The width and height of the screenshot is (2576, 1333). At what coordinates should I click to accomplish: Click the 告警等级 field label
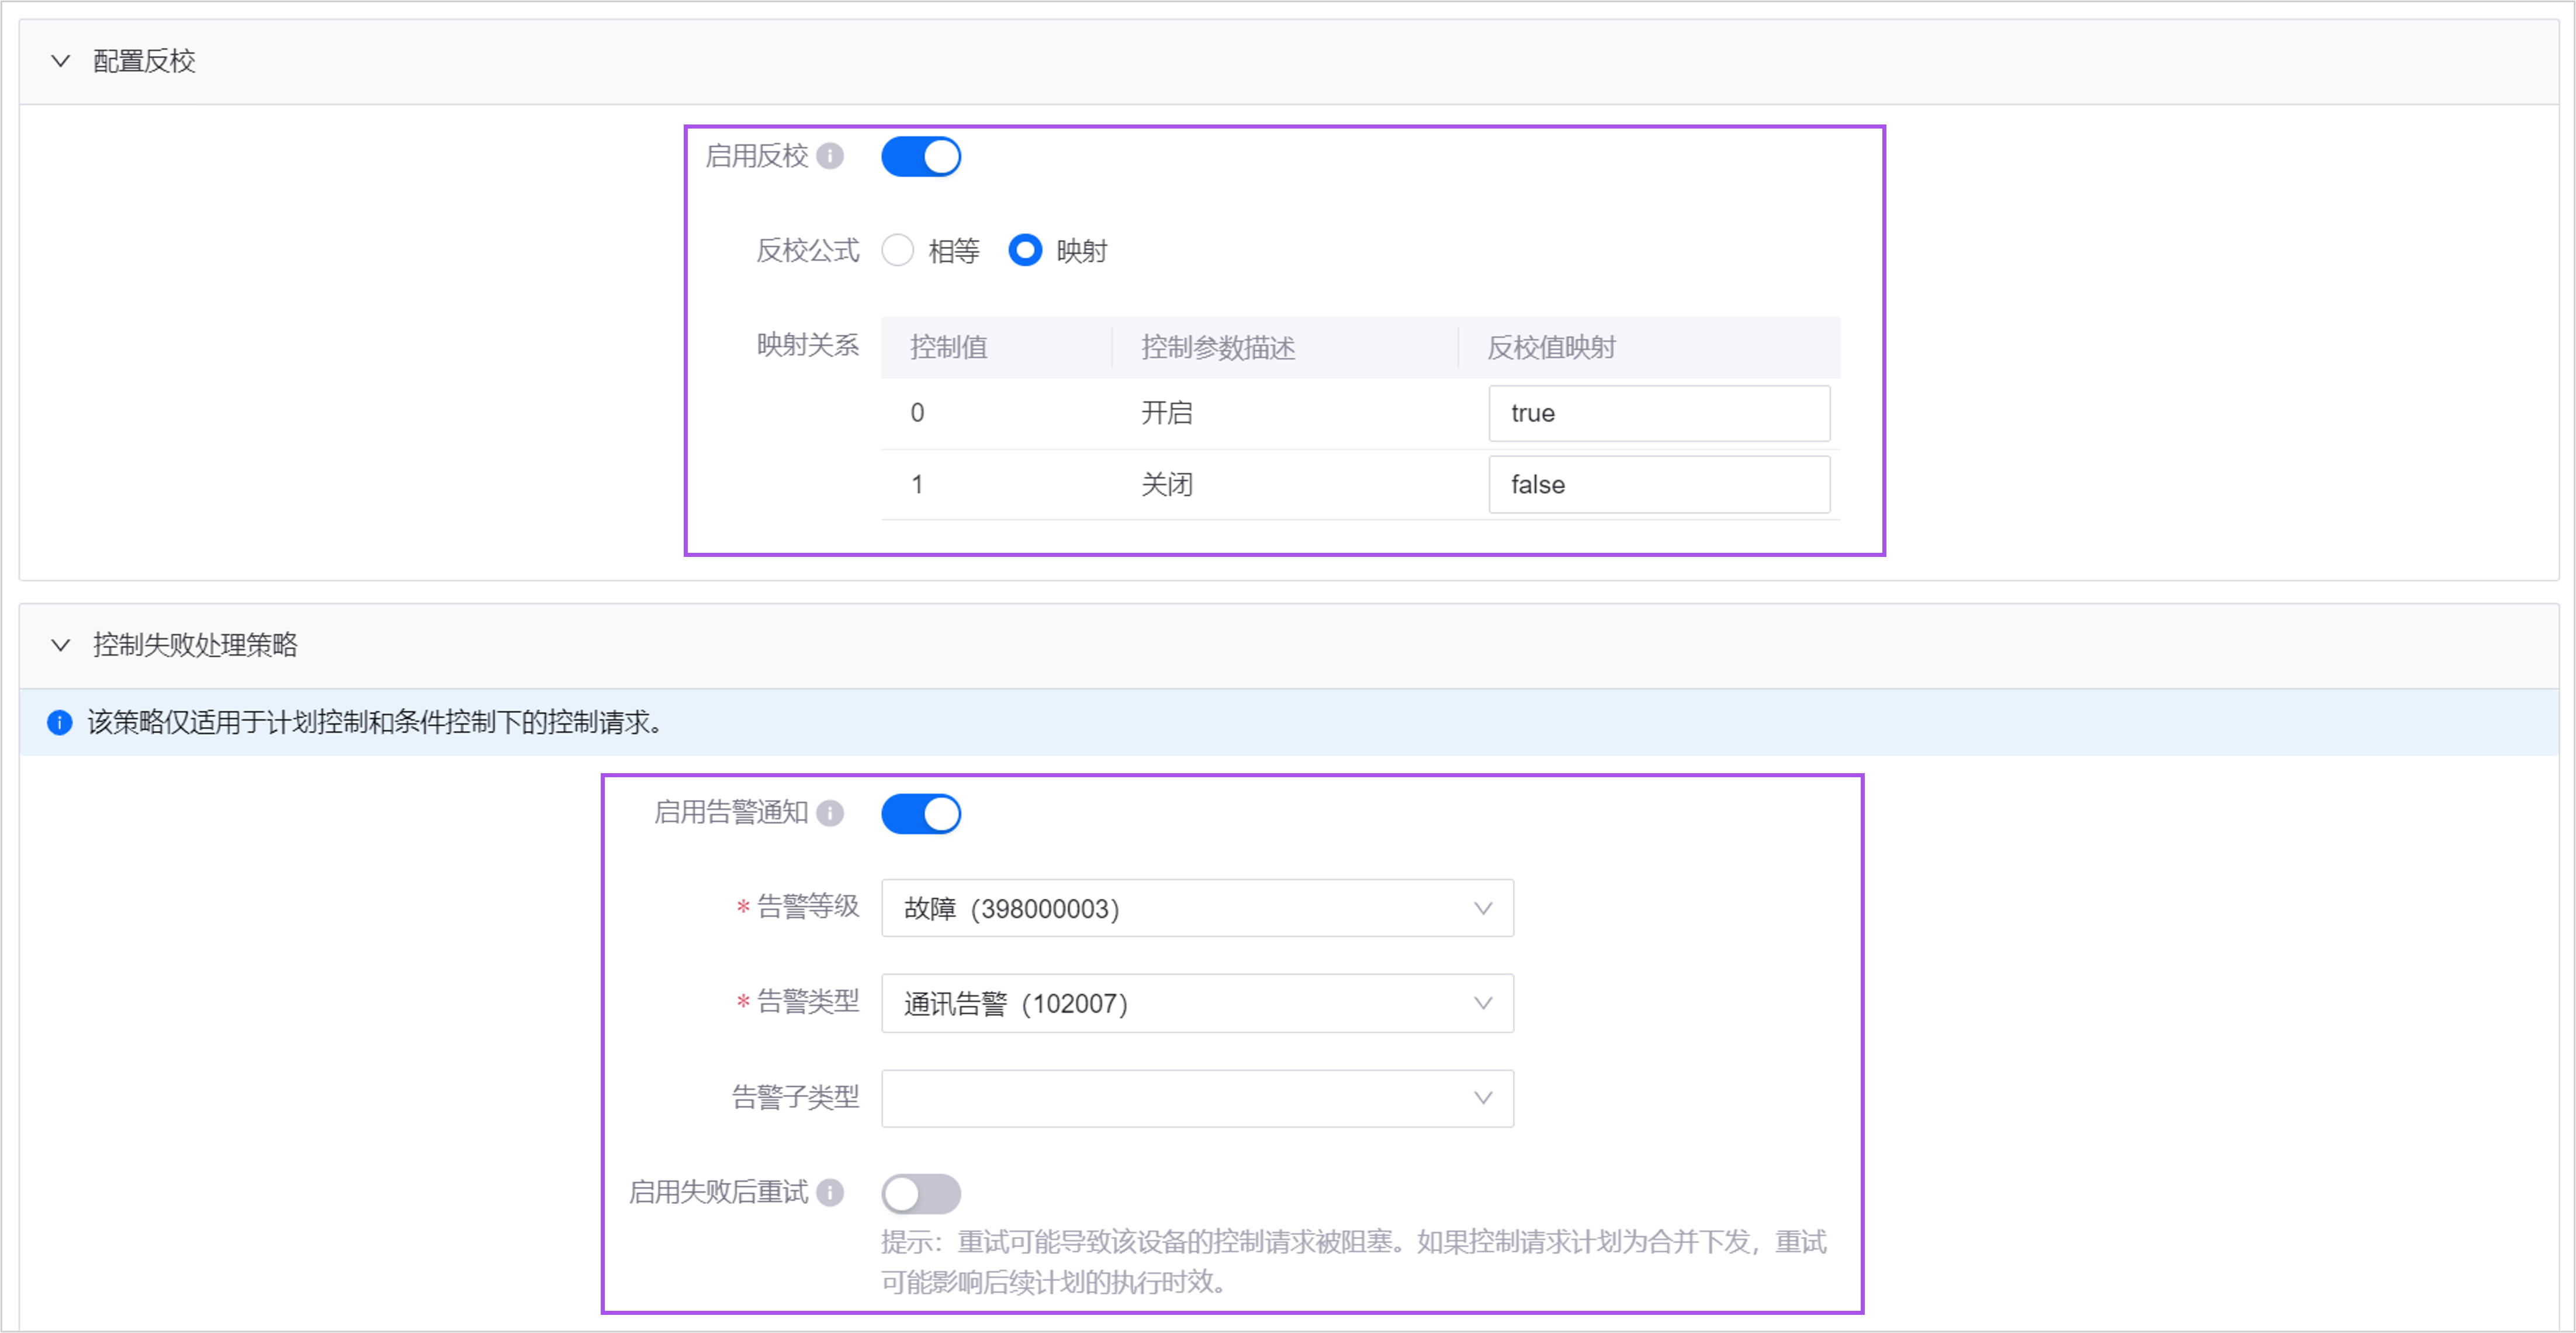tap(807, 906)
